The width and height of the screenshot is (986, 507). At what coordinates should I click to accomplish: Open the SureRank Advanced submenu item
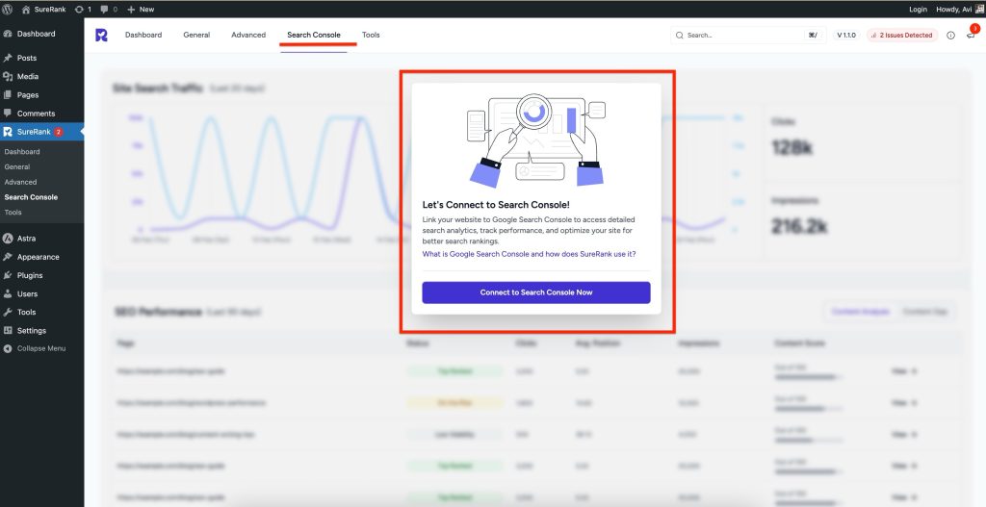21,182
